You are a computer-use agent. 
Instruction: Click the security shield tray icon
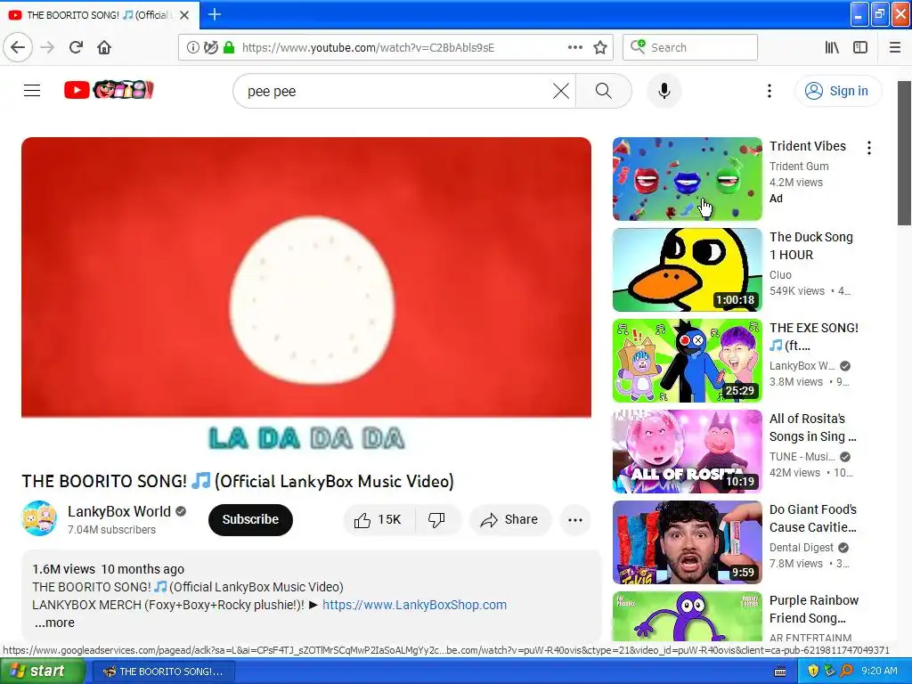pos(812,672)
